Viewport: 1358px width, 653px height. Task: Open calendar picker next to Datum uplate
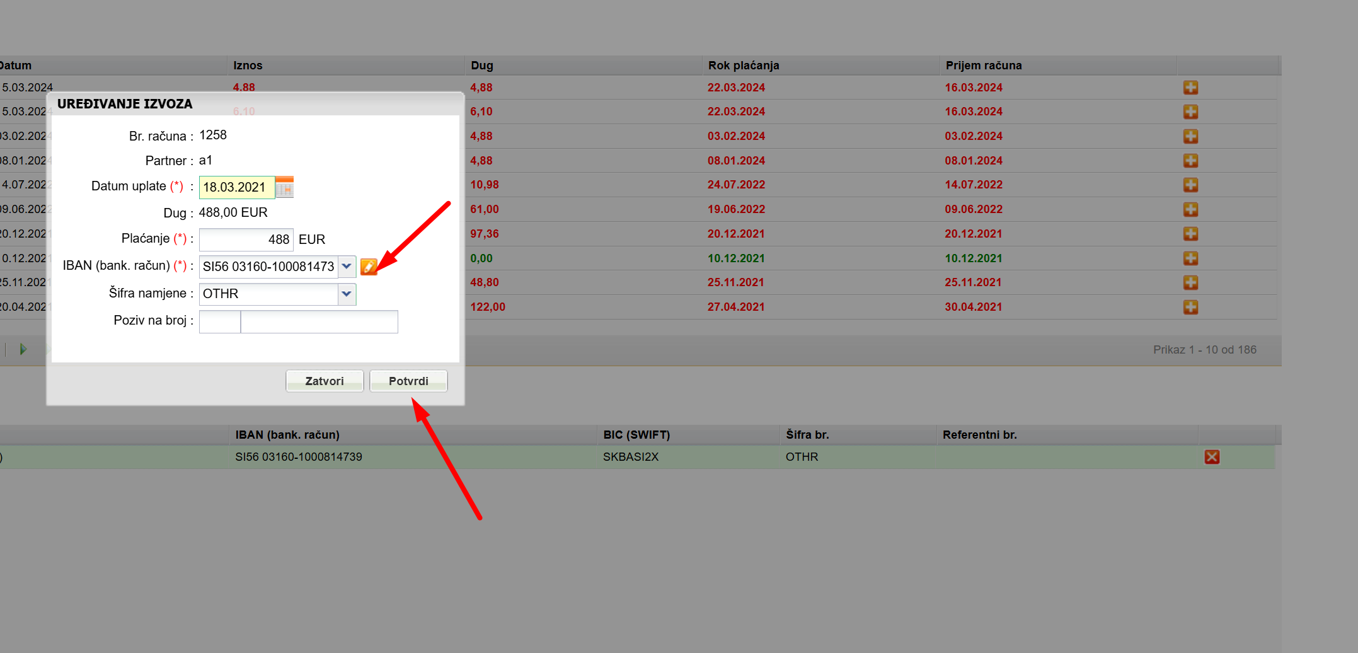[285, 187]
